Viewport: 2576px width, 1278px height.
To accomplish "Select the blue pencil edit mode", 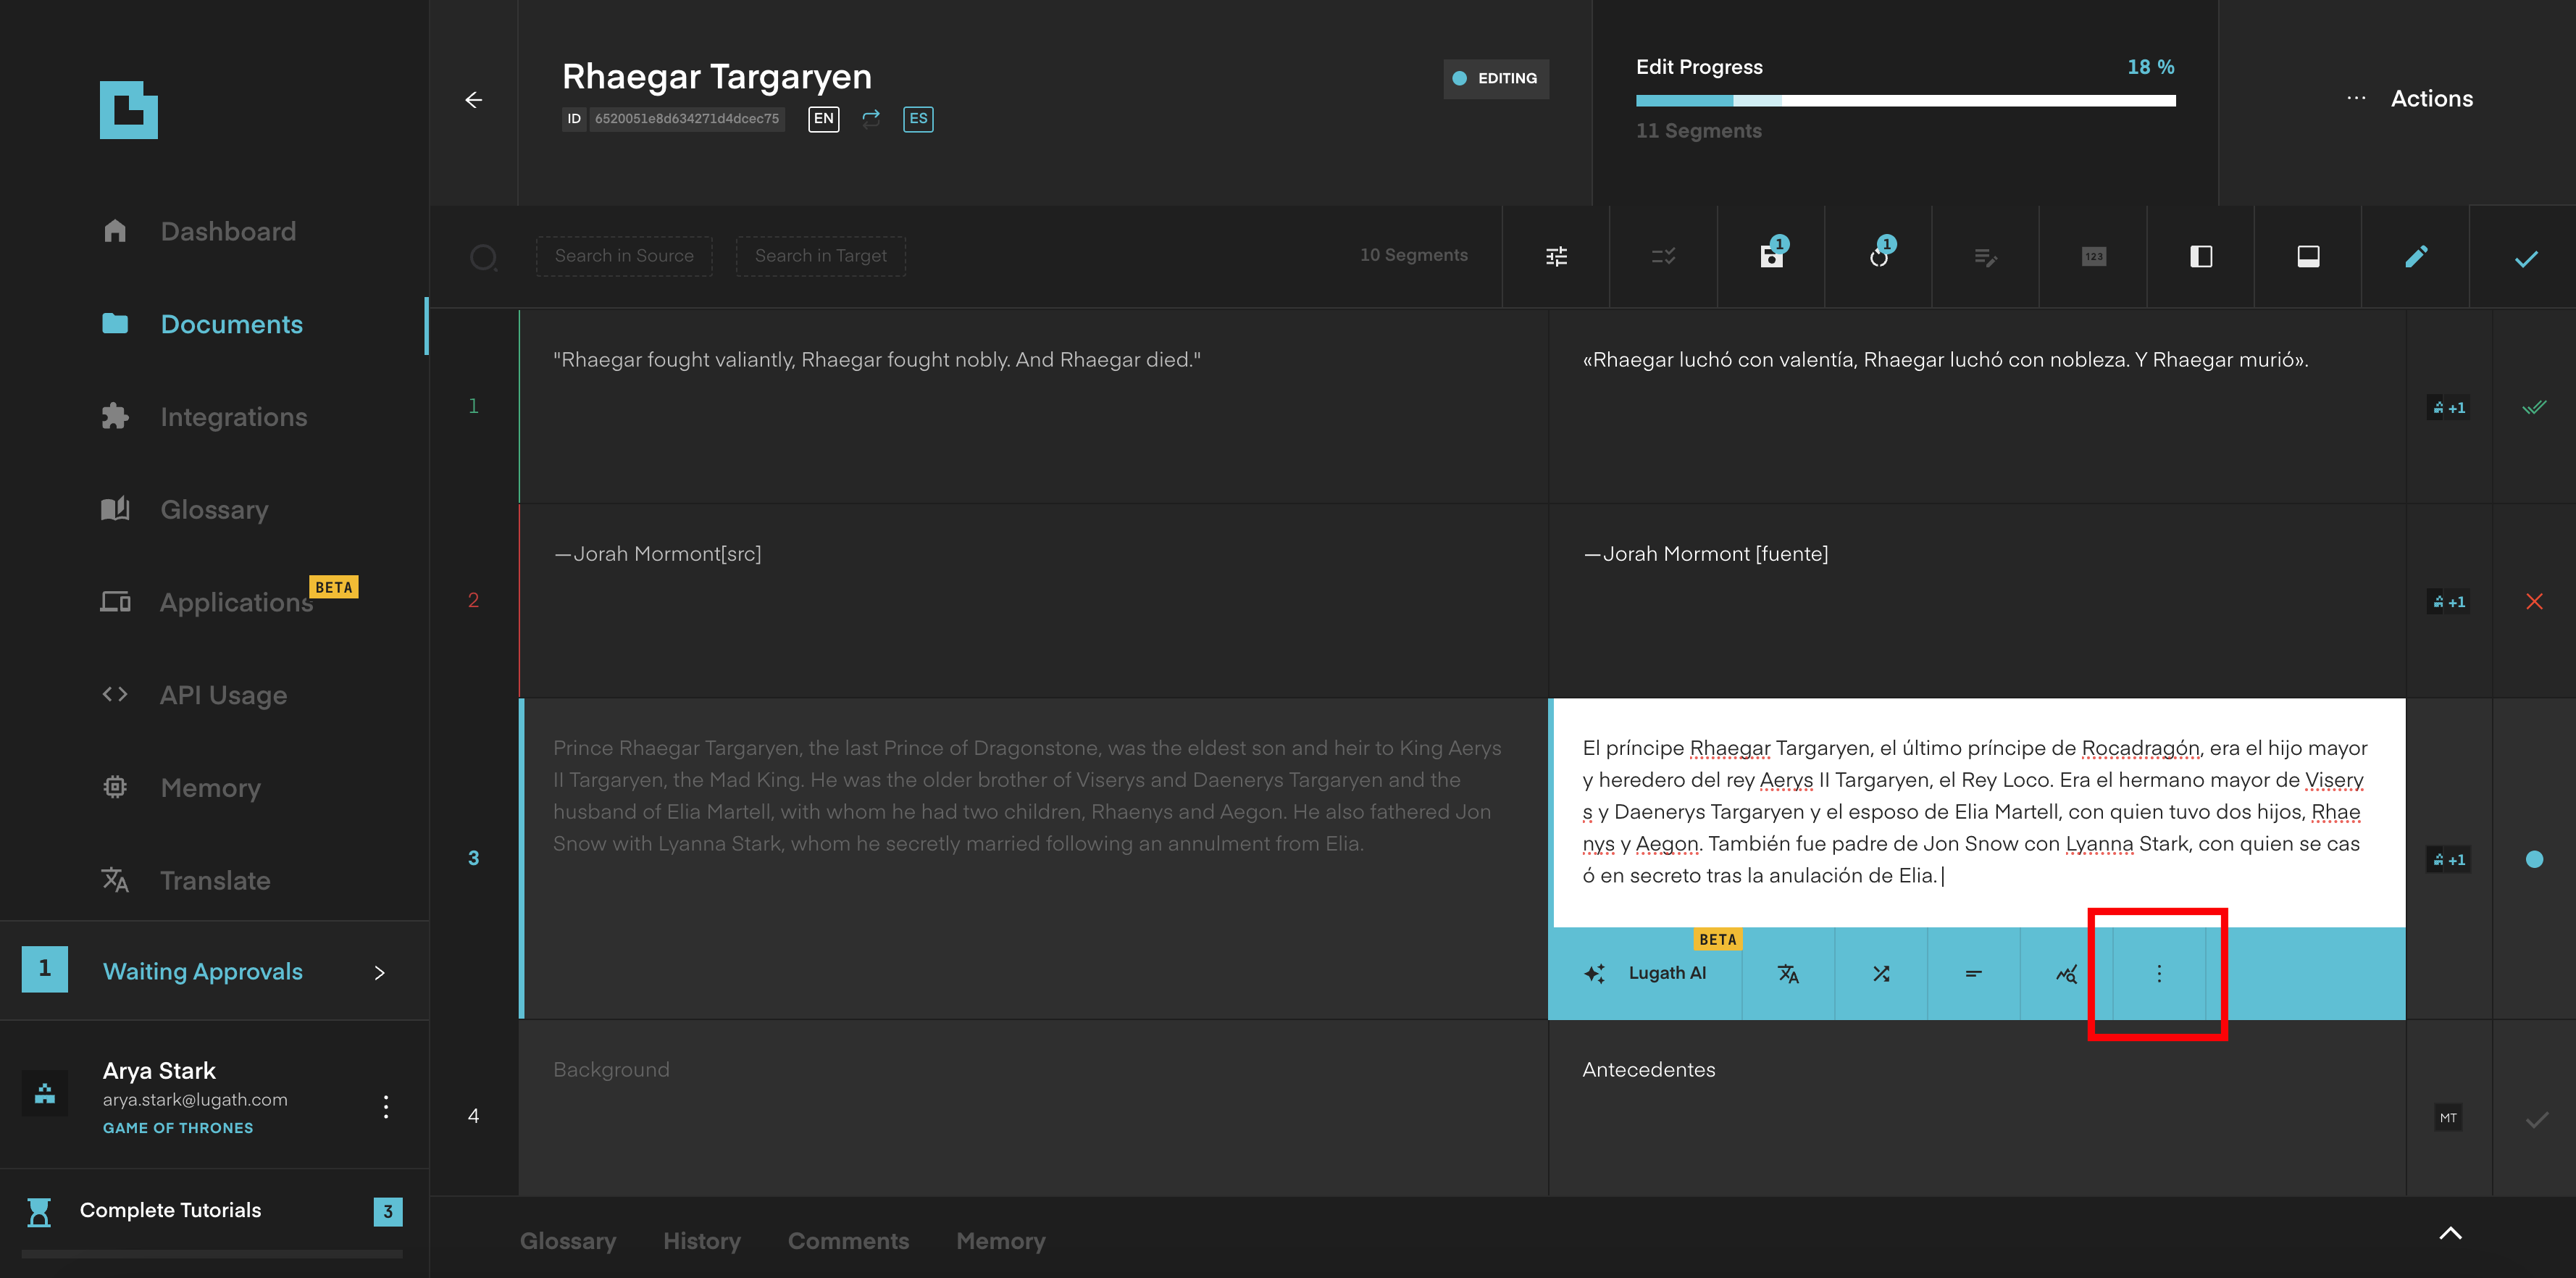I will tap(2416, 257).
